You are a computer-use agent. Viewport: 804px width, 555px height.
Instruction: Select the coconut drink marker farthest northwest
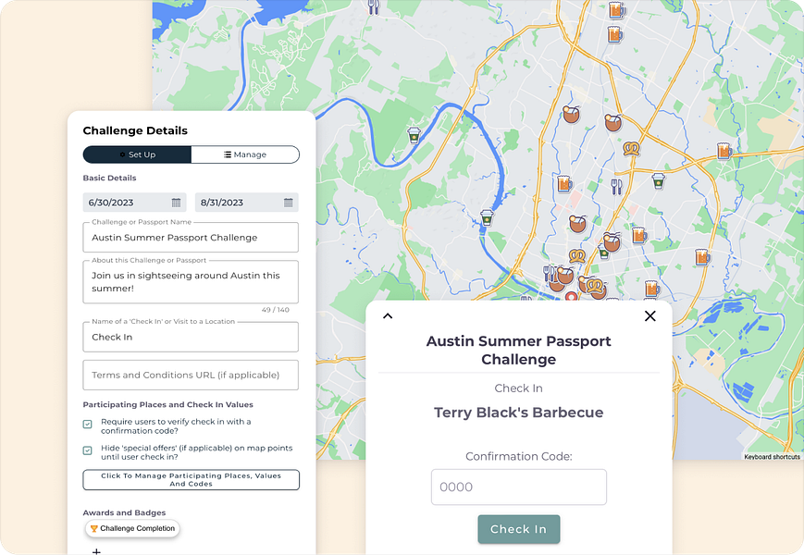point(571,115)
